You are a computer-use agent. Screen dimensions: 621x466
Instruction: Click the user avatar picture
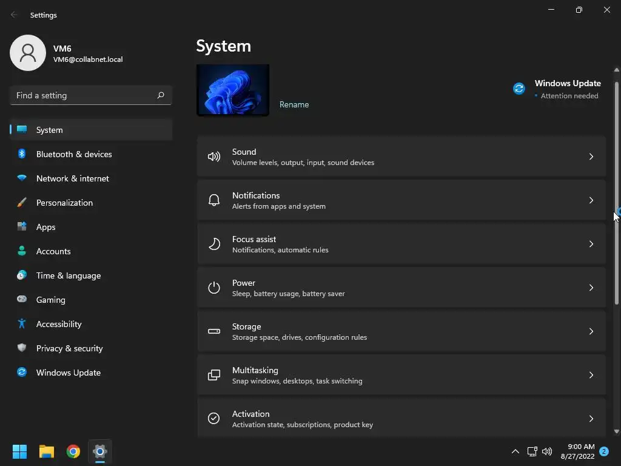(28, 53)
